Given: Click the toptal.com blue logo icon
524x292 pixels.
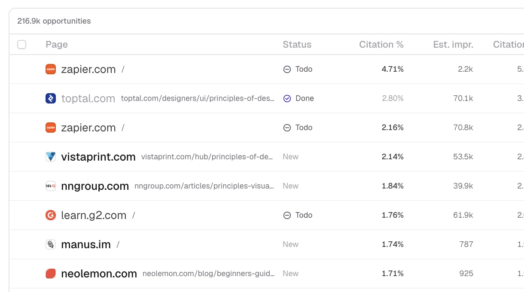Looking at the screenshot, I should coord(51,98).
